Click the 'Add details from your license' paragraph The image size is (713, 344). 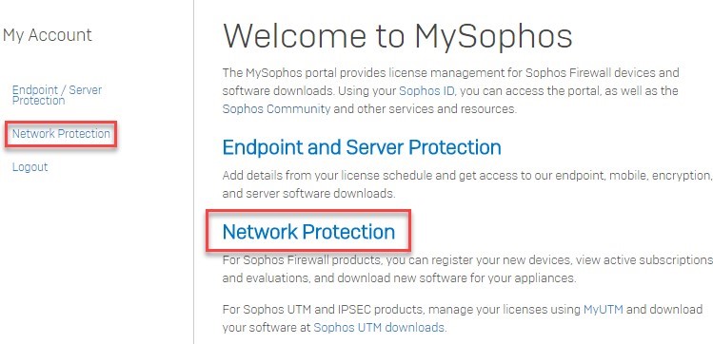tap(467, 184)
